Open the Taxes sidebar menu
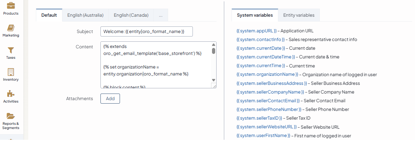 point(10,53)
